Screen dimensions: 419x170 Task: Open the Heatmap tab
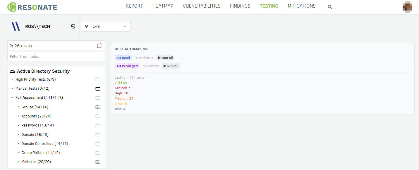163,6
